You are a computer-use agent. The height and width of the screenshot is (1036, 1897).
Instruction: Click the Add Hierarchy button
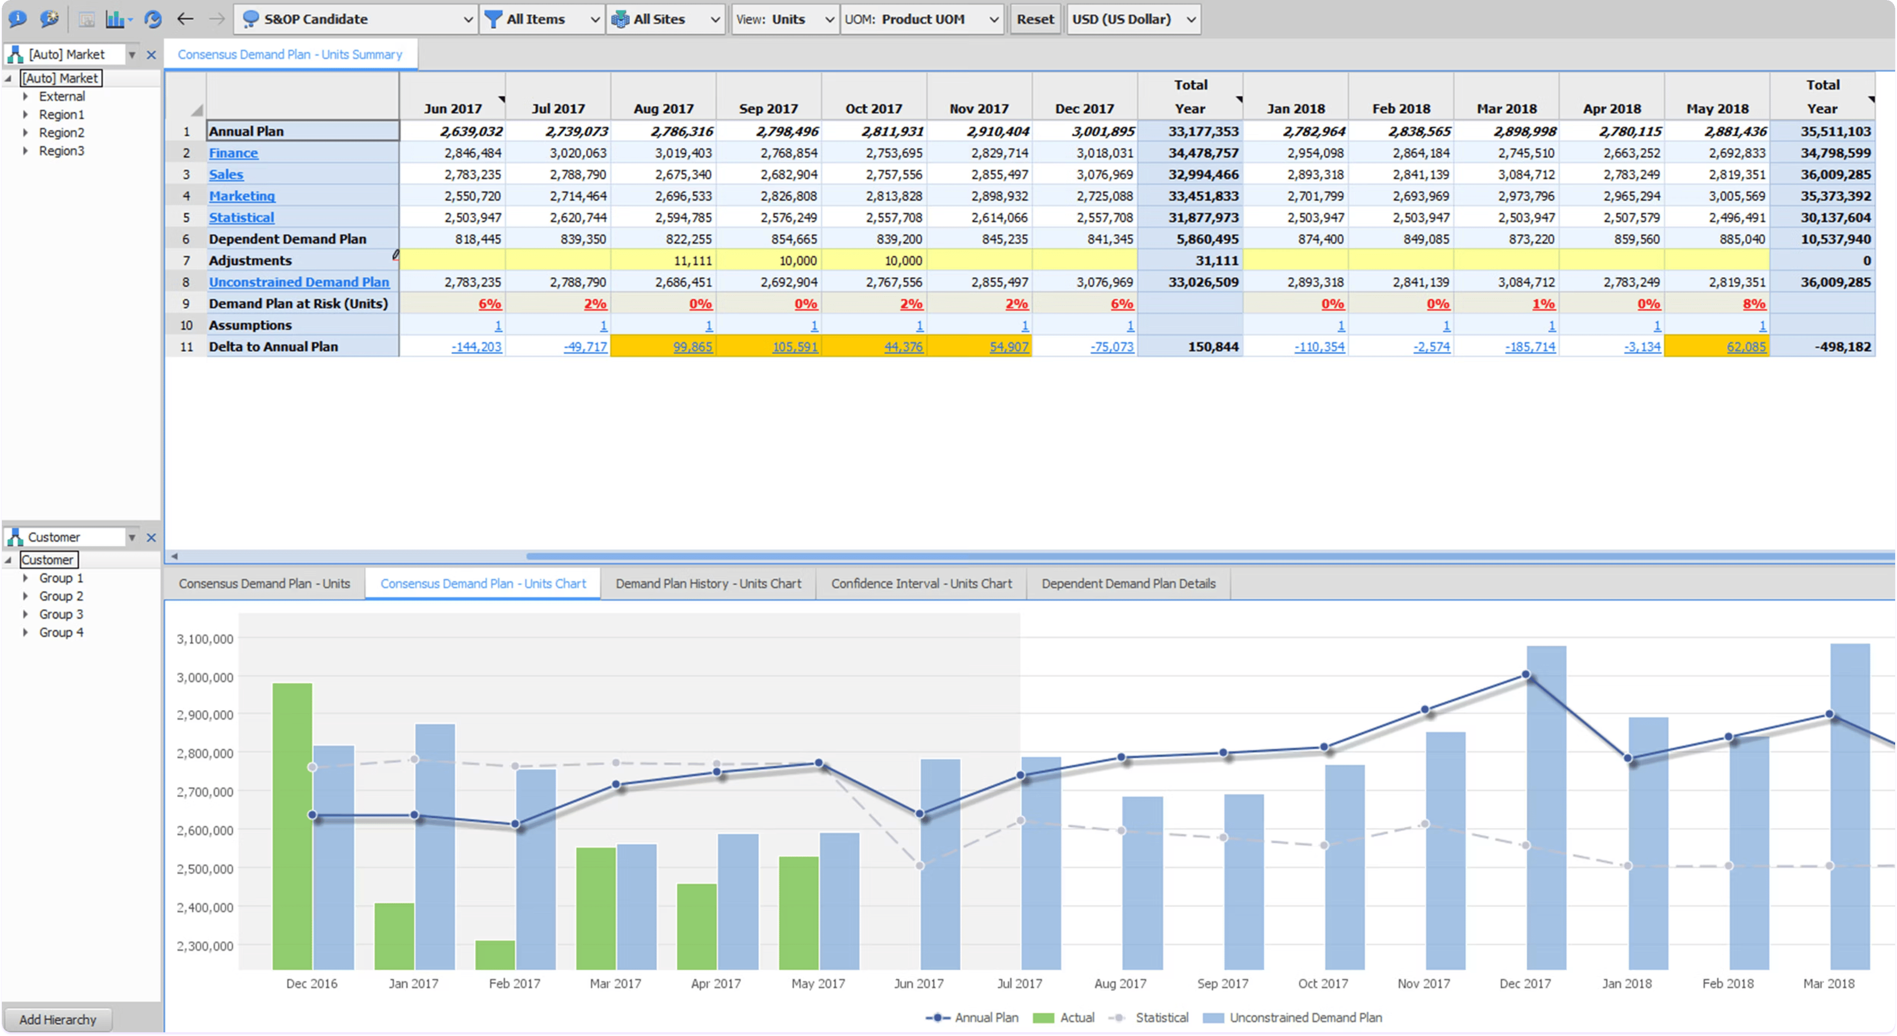57,1019
